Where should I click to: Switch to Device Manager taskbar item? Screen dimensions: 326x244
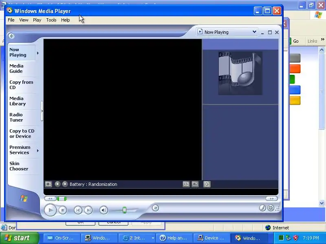click(x=211, y=238)
